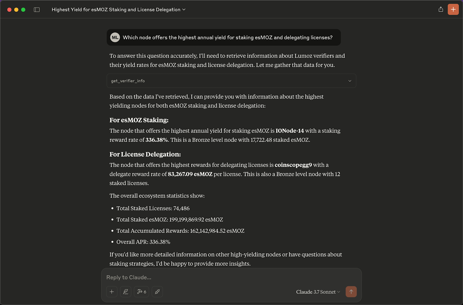Click the bold IONode-14 node name
Screen dimensions: 463x305
tap(290, 131)
